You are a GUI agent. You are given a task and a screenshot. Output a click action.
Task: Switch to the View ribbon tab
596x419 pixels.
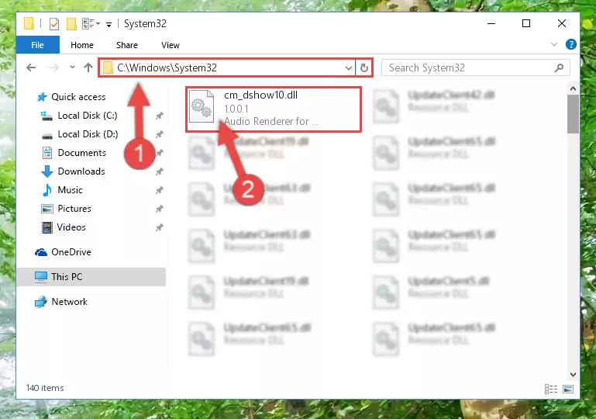coord(171,45)
